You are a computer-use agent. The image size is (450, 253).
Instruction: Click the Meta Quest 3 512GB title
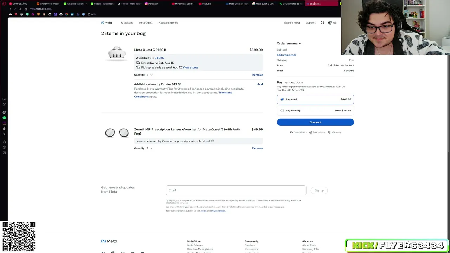point(150,50)
